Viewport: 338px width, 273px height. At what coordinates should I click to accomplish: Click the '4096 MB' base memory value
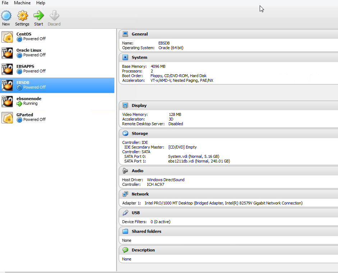pos(158,66)
